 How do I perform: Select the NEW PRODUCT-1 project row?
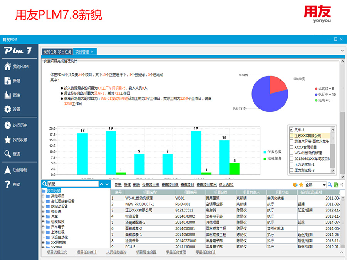(226, 204)
